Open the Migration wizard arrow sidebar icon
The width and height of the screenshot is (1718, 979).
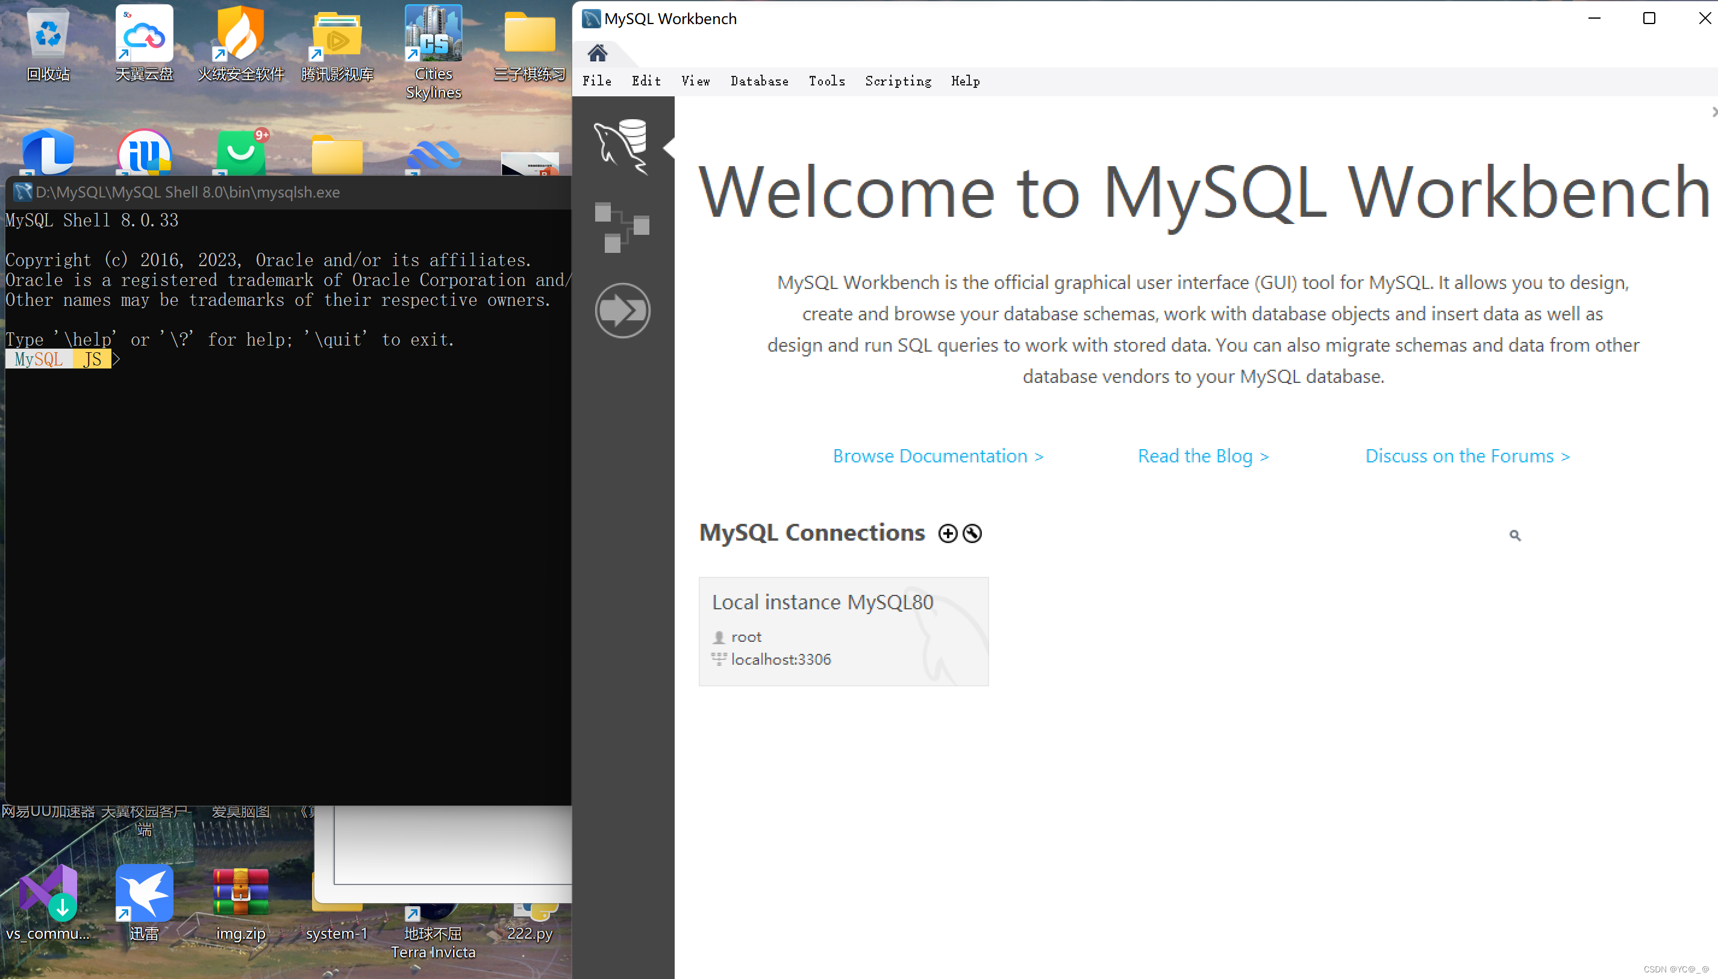point(622,310)
